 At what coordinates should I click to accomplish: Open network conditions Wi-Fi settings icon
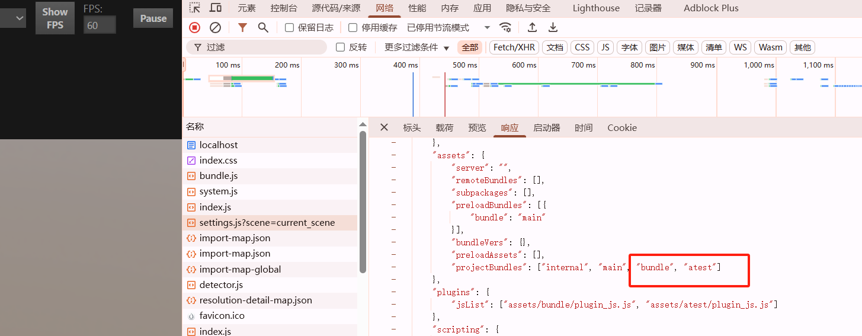pos(505,27)
